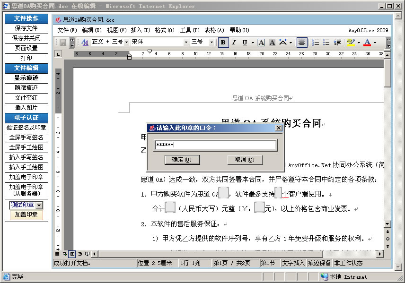Toggle Italic formatting
The height and width of the screenshot is (283, 405).
tap(234, 43)
